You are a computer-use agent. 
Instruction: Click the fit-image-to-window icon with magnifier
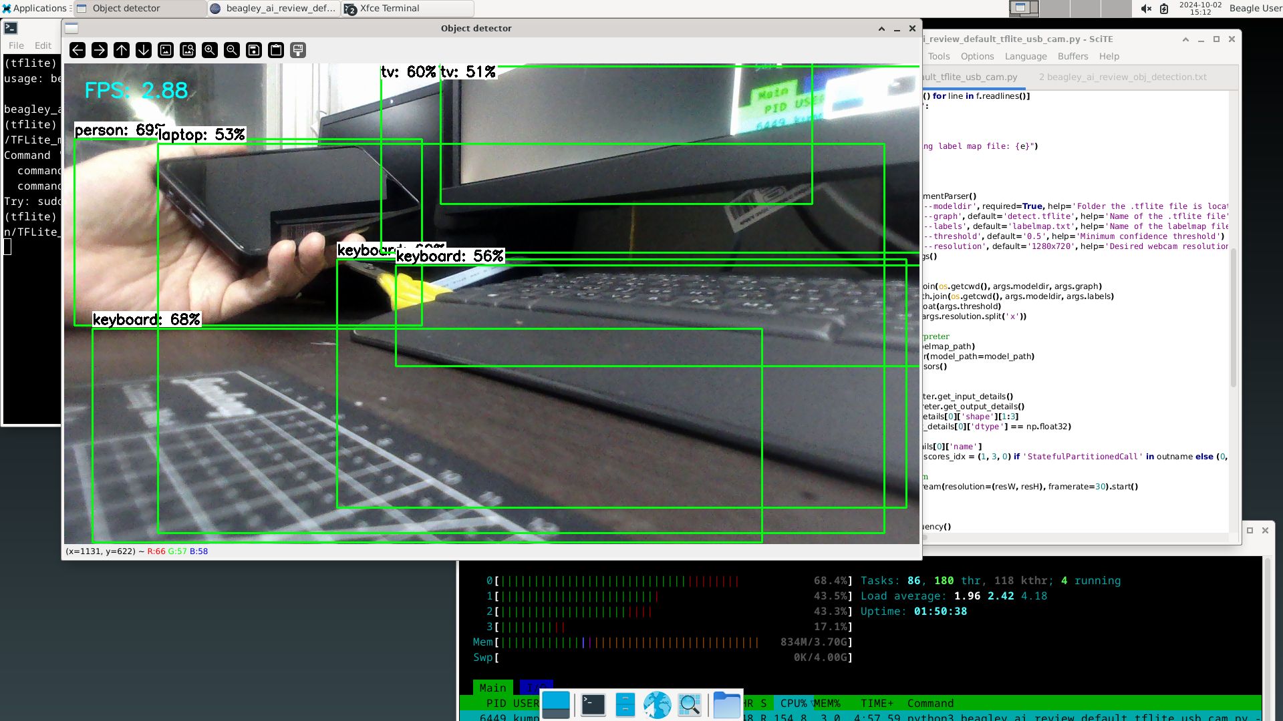[x=188, y=50]
